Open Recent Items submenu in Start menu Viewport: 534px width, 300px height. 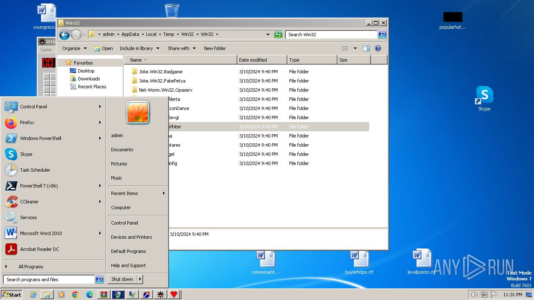click(138, 193)
